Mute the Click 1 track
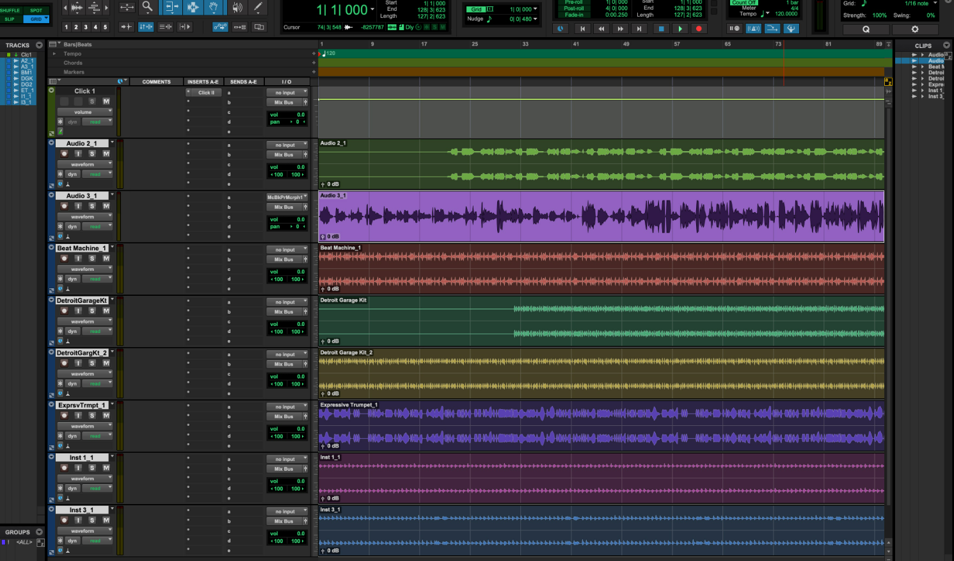Image resolution: width=954 pixels, height=561 pixels. point(106,101)
